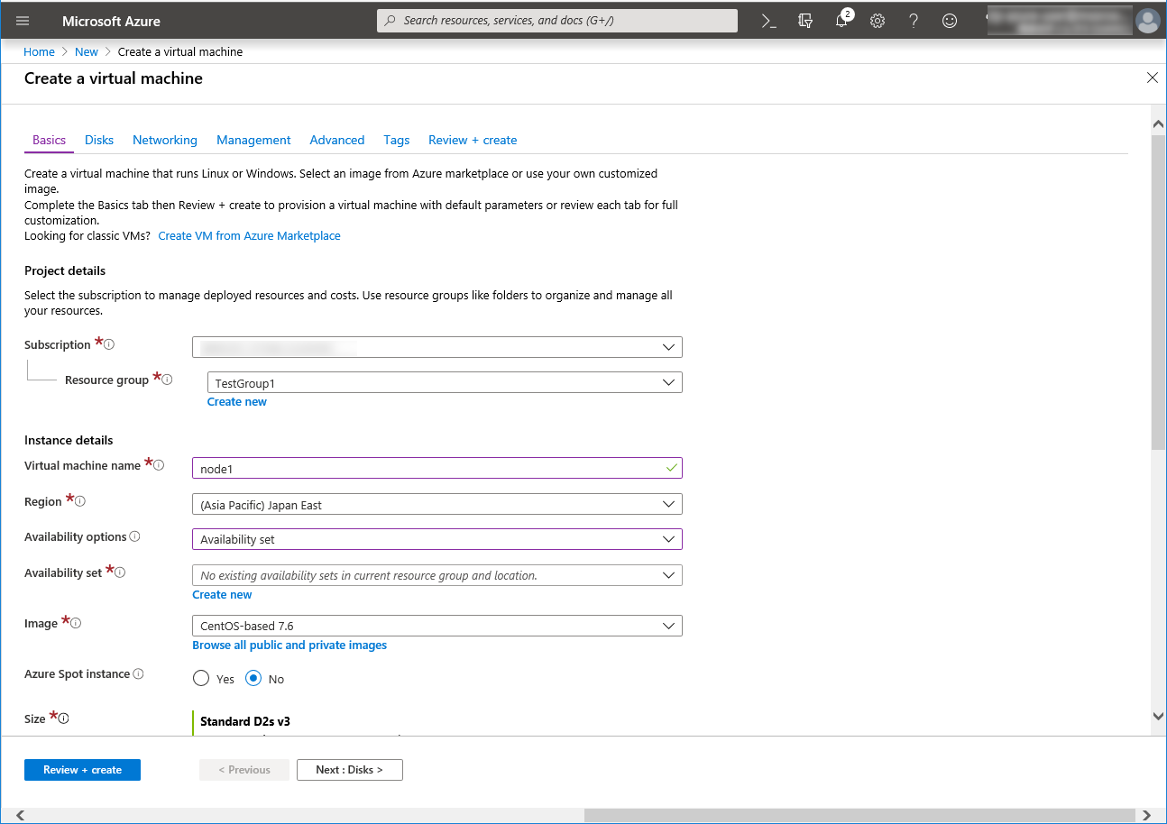Select Yes for Azure Spot instance
This screenshot has height=824, width=1167.
click(x=201, y=679)
